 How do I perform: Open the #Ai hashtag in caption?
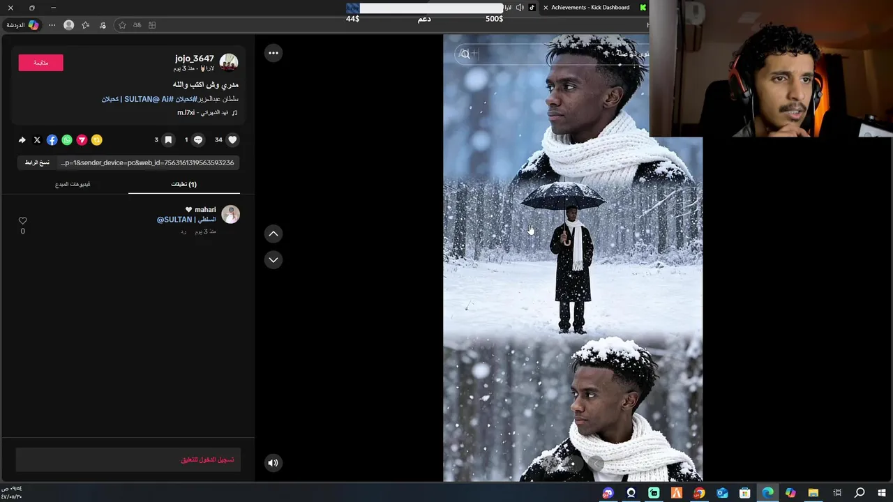tap(168, 99)
